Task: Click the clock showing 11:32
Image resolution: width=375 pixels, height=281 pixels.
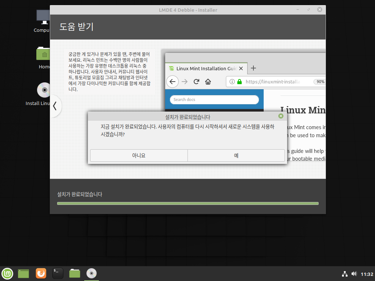Action: tap(367, 274)
